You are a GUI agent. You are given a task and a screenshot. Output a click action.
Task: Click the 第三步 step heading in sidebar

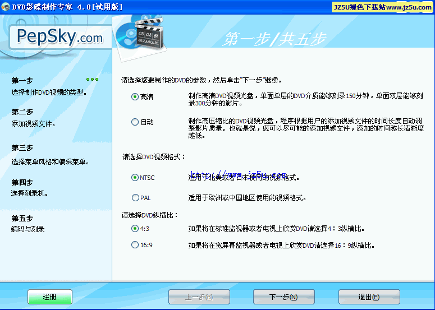click(22, 148)
